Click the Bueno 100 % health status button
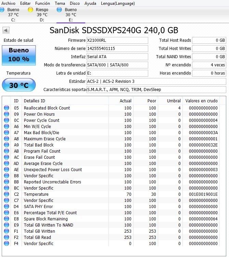229x257 pixels. (19, 55)
